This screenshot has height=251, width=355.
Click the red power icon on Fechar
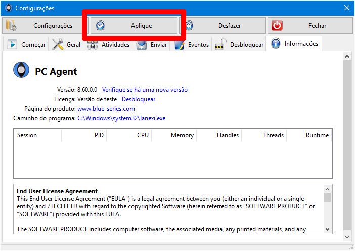277,25
